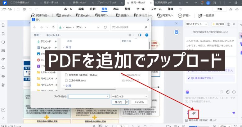Image resolution: width=242 pixels, height=127 pixels.
Task: Sort files by 更新日時 column
Action: [126, 41]
